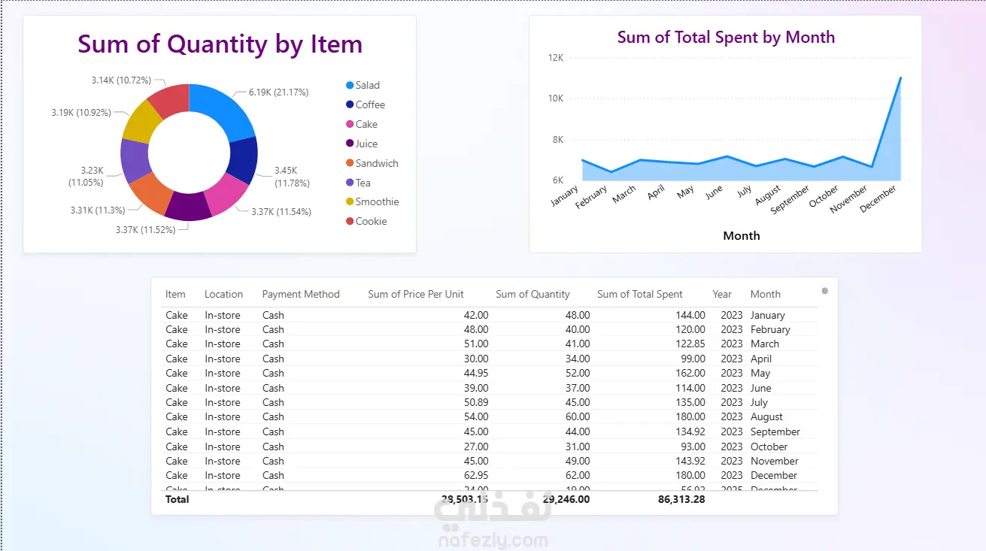The image size is (986, 551).
Task: Click the December peak on the line chart
Action: [900, 77]
